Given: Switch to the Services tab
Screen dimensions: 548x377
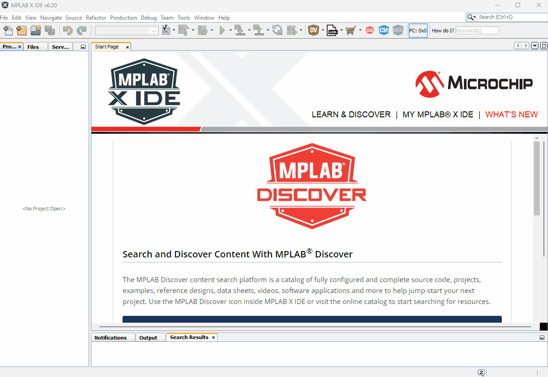Looking at the screenshot, I should click(x=60, y=47).
